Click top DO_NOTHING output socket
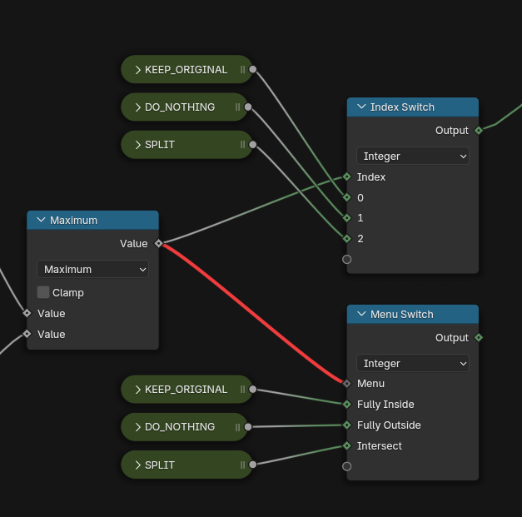Viewport: 522px width, 517px height. click(248, 107)
